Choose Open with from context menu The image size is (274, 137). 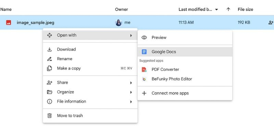click(90, 35)
